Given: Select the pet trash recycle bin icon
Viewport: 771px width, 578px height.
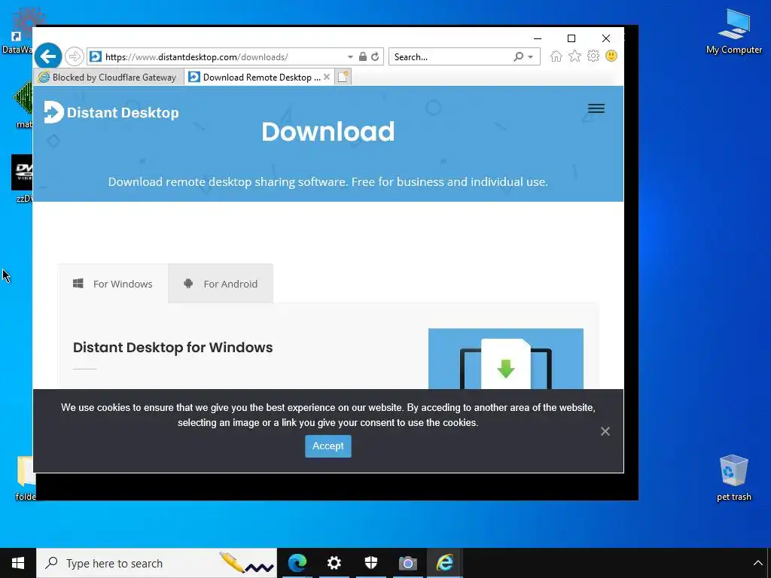Looking at the screenshot, I should pyautogui.click(x=733, y=477).
